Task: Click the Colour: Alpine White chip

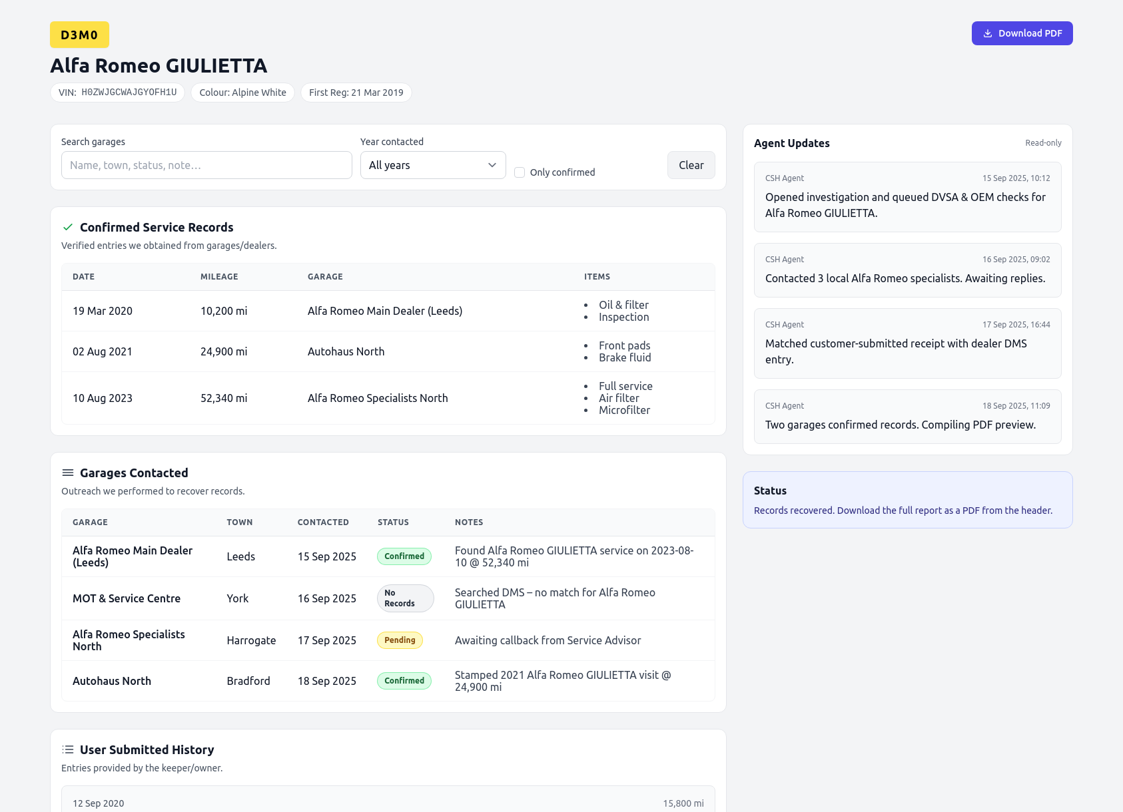Action: point(242,93)
